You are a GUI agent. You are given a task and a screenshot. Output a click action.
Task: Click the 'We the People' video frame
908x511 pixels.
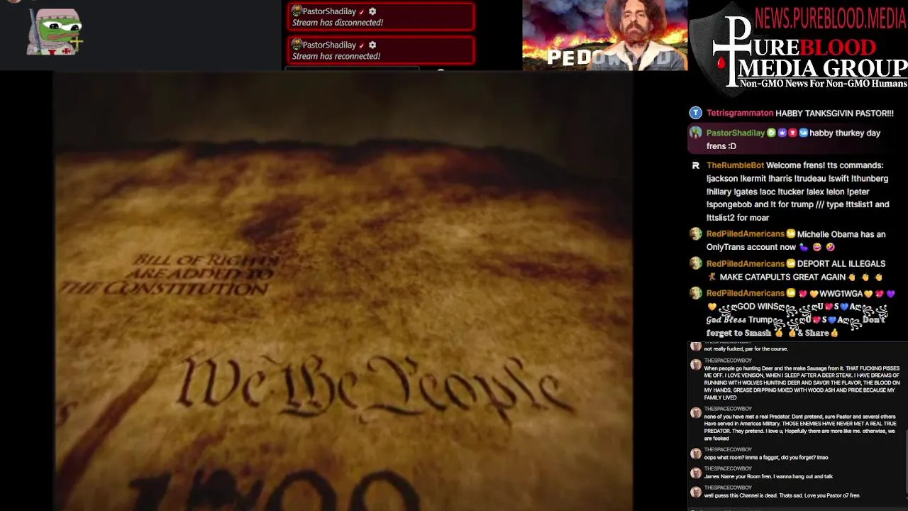[x=342, y=291]
